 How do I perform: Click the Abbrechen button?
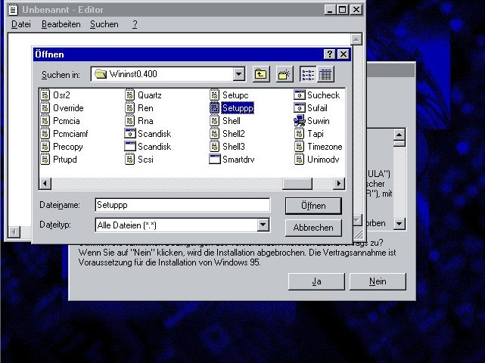[313, 228]
